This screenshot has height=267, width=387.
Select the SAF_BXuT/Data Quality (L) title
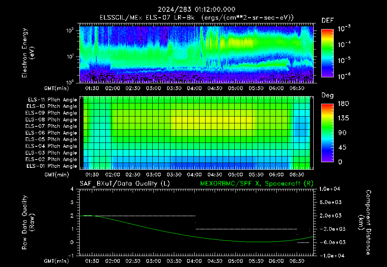pos(125,184)
